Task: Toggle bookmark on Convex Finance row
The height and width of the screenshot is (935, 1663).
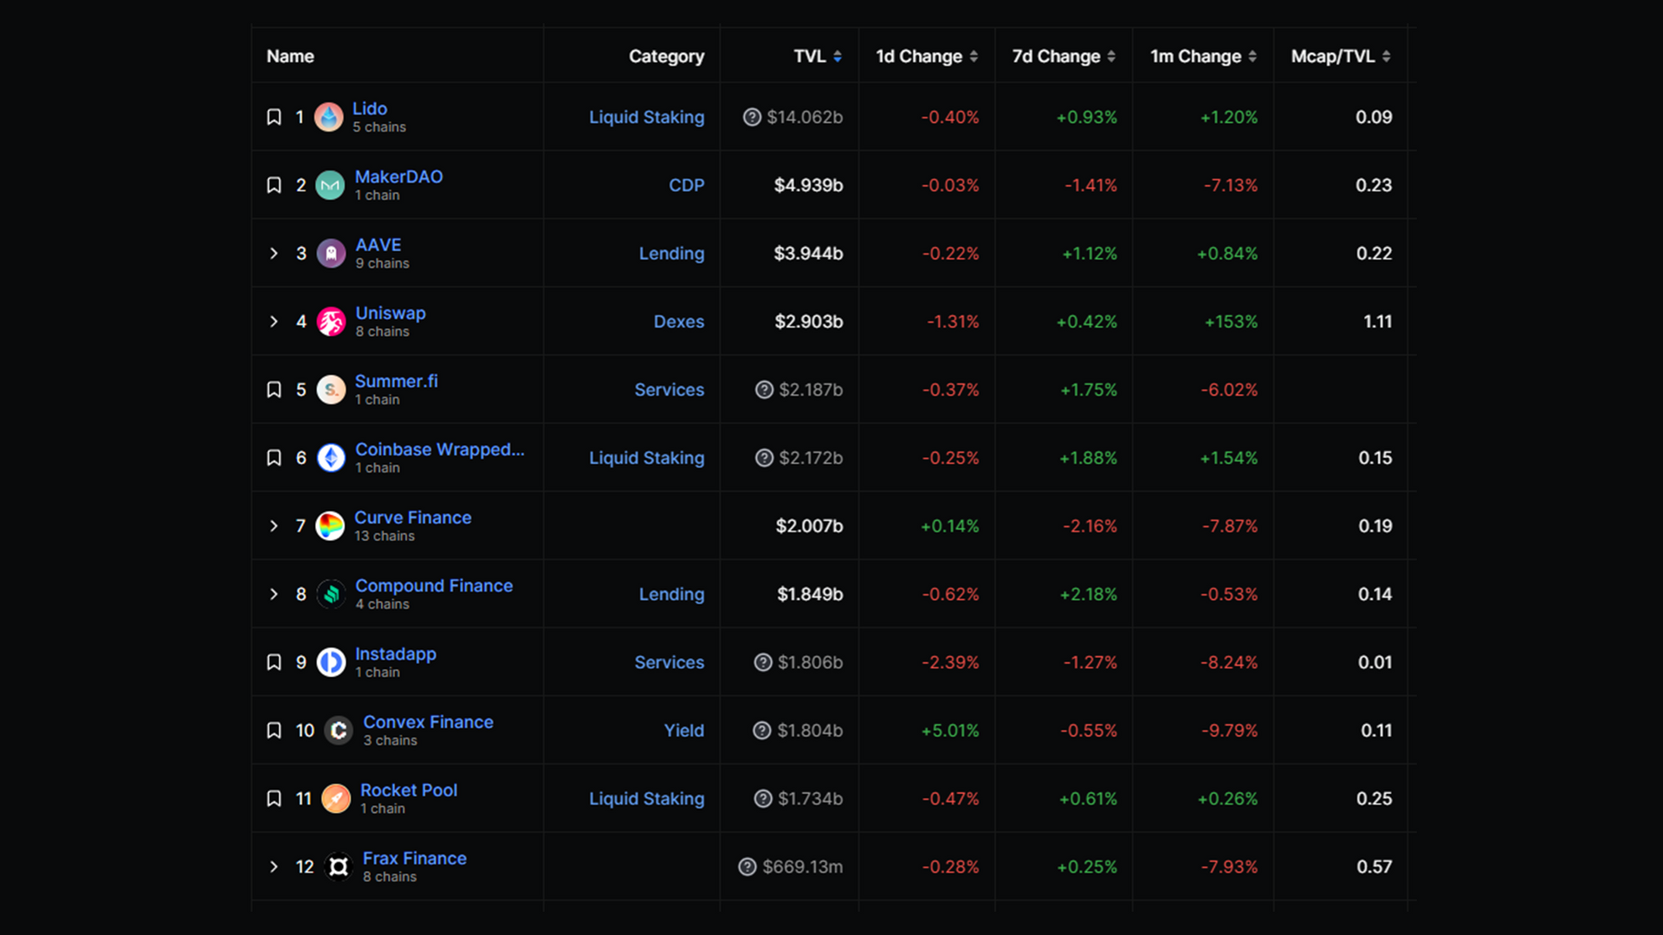Action: (274, 731)
